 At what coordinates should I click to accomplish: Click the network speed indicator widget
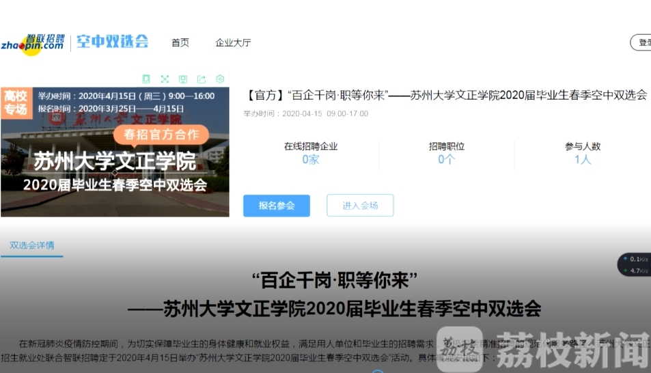click(635, 264)
